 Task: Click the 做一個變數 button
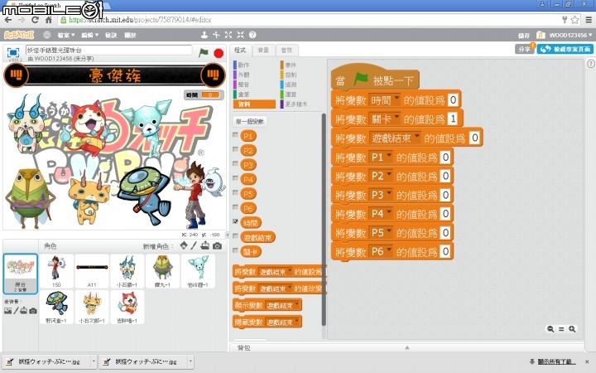pos(250,121)
